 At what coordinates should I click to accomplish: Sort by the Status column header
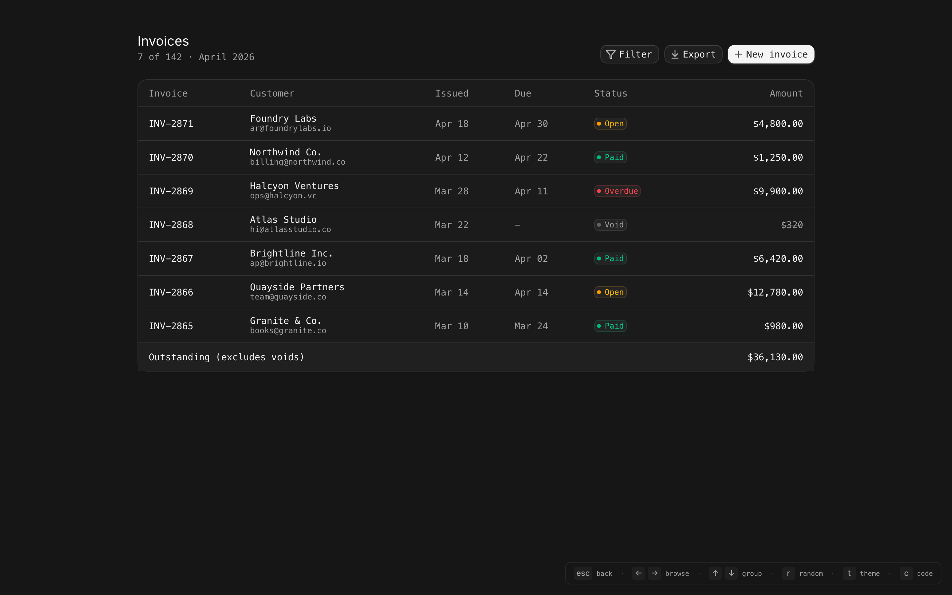(x=610, y=93)
